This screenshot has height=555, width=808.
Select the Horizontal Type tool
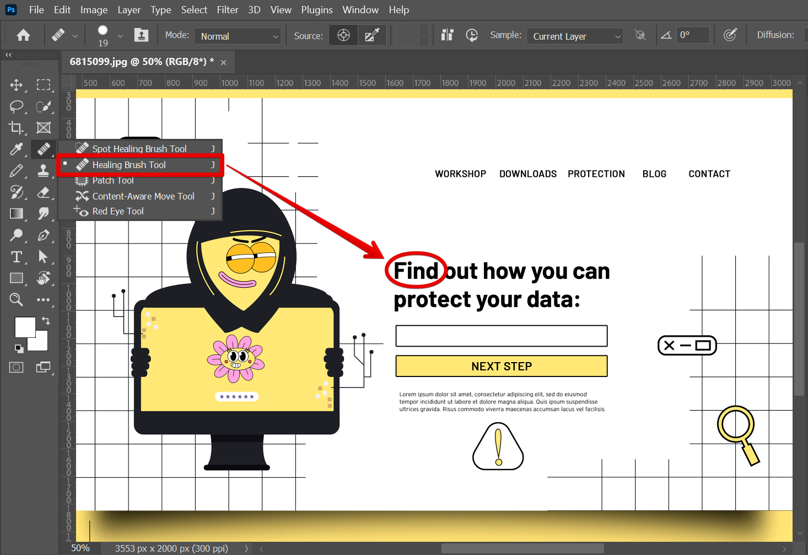point(17,257)
